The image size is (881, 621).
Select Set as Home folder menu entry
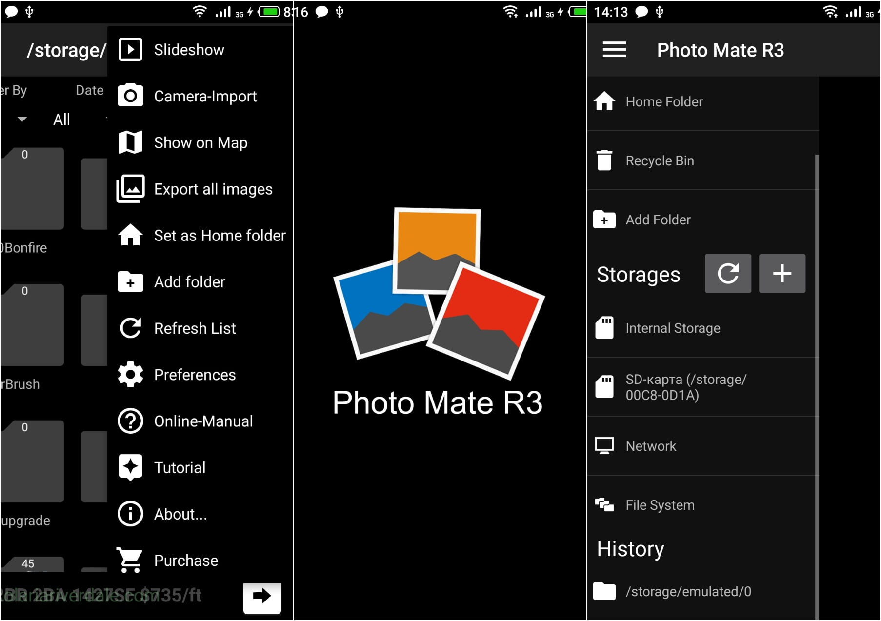click(200, 235)
